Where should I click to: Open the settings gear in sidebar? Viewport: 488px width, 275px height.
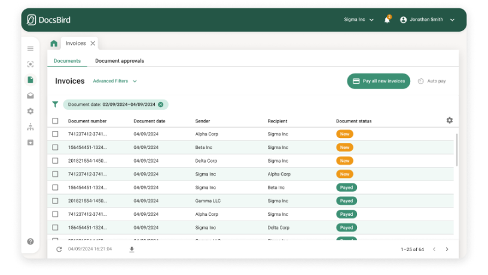point(30,111)
